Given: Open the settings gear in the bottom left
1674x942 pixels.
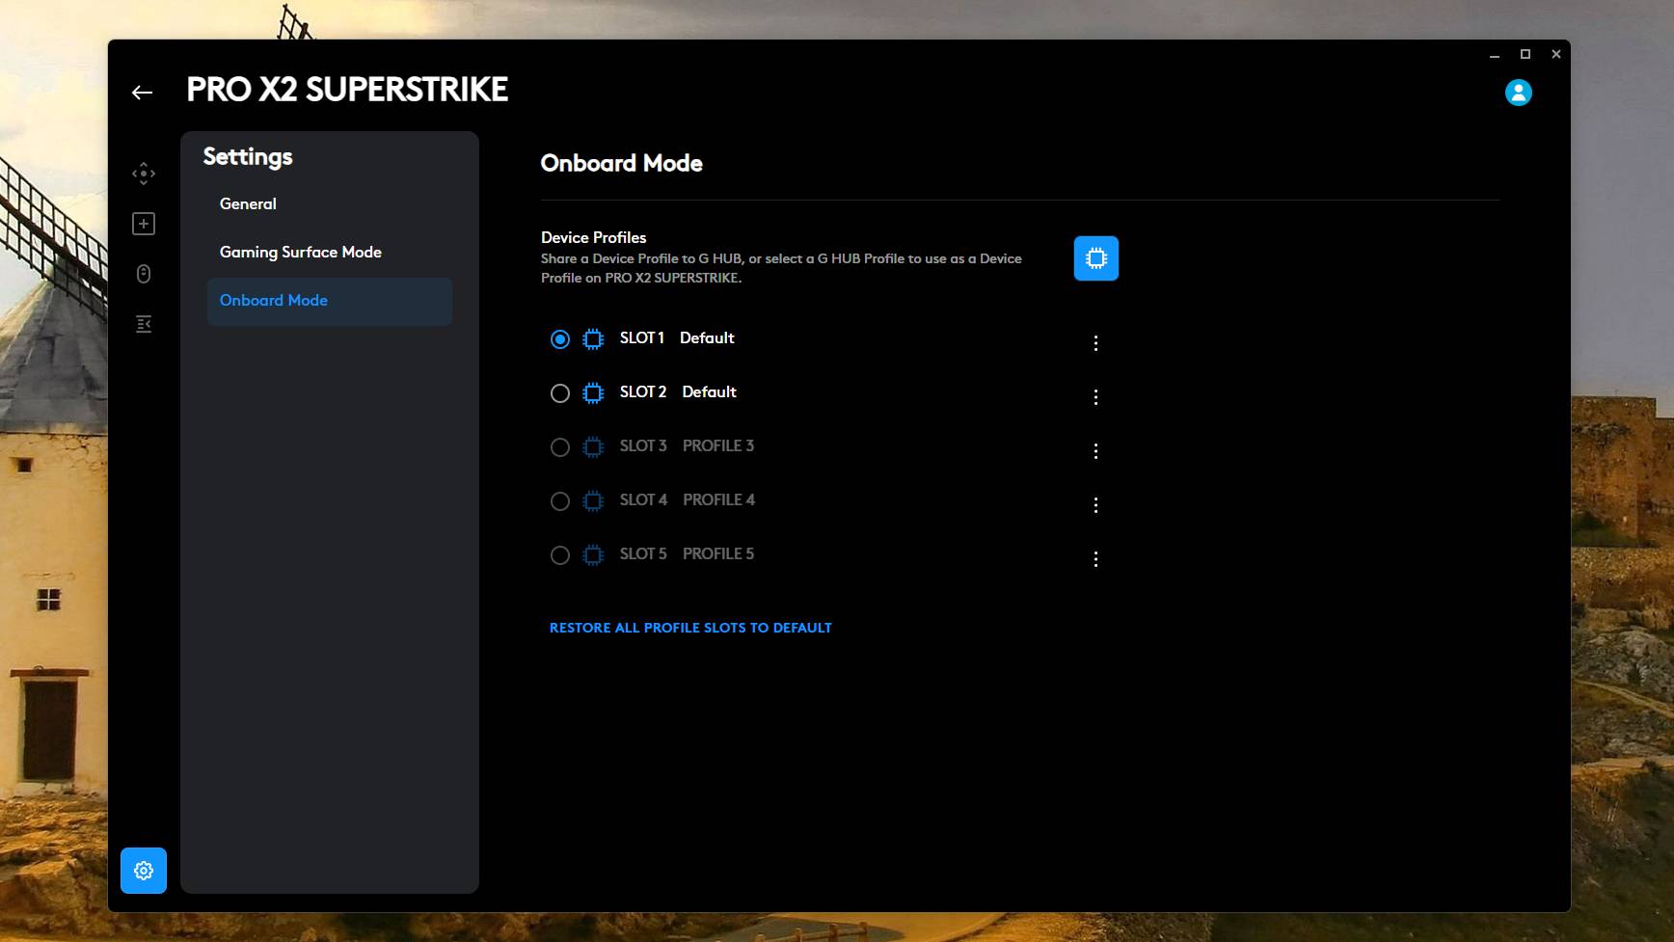Looking at the screenshot, I should tap(143, 870).
